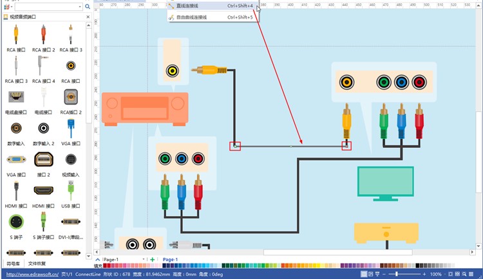Choose the HDMI 接口 port symbol
483x279 pixels.
tap(43, 190)
